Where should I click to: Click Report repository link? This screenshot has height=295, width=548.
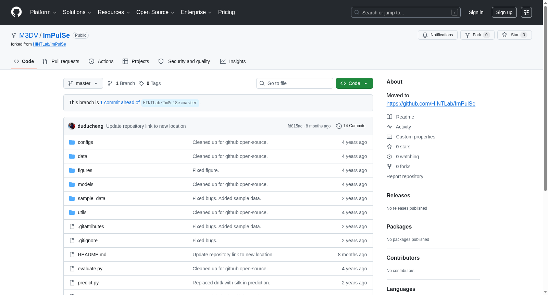click(405, 176)
